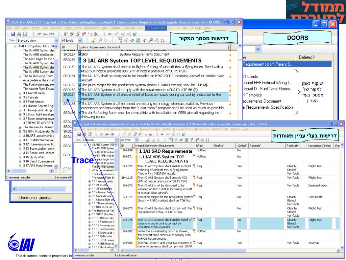Open the dropdown arrow in the back DOORS window
Image resolution: width=346 pixels, height=260 pixels.
click(x=258, y=49)
